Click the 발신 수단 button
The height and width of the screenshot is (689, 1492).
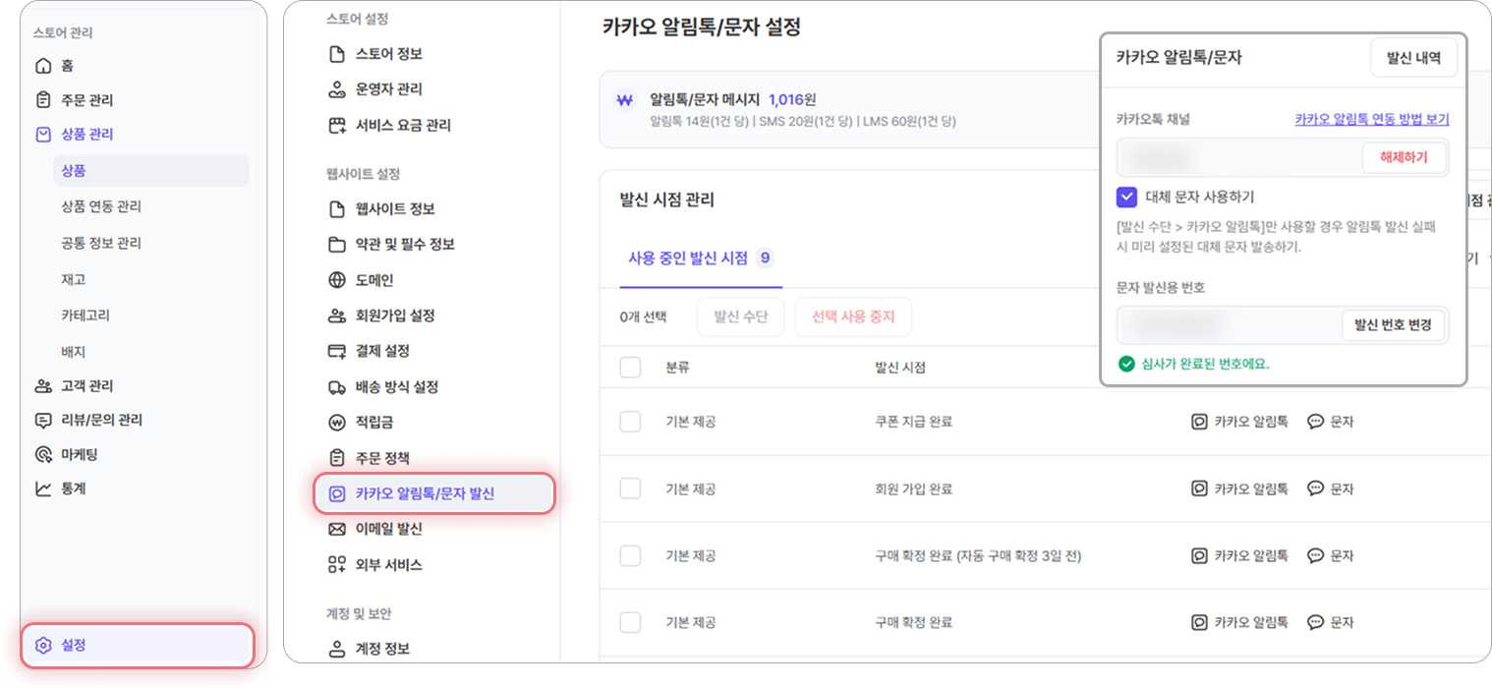(741, 317)
